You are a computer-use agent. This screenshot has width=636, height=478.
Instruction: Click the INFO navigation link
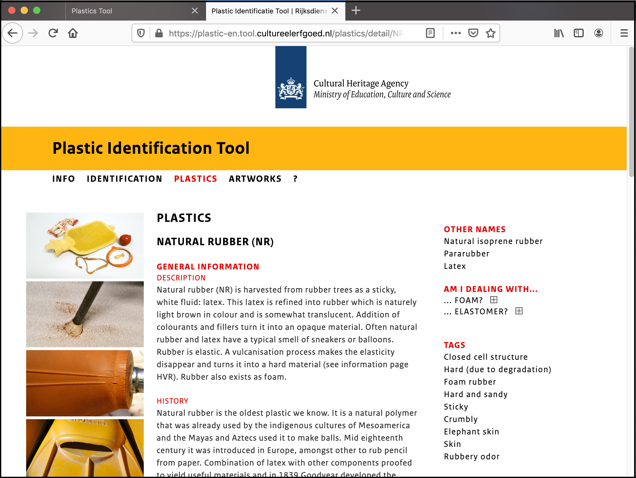63,179
